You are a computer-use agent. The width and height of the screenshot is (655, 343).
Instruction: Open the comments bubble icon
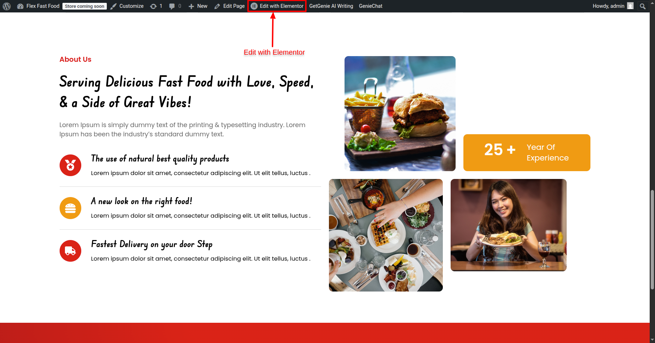pos(172,6)
